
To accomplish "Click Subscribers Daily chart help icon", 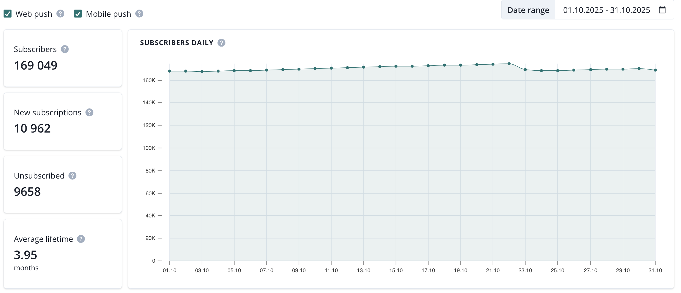I will [x=221, y=43].
